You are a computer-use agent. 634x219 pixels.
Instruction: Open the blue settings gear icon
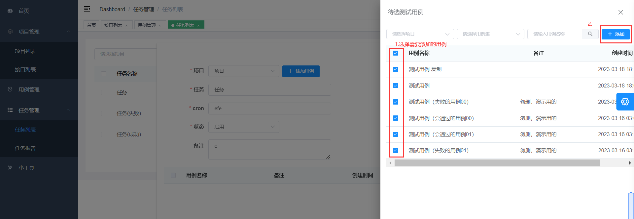coord(625,102)
